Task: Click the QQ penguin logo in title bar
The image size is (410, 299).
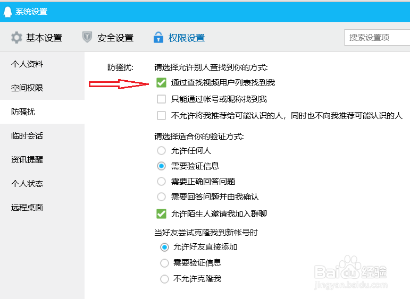Action: [x=7, y=12]
